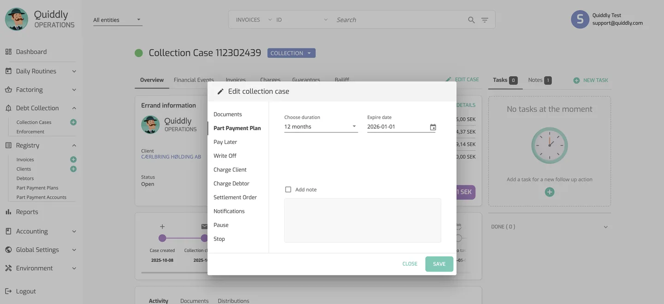Select Settlement Order option

point(235,197)
